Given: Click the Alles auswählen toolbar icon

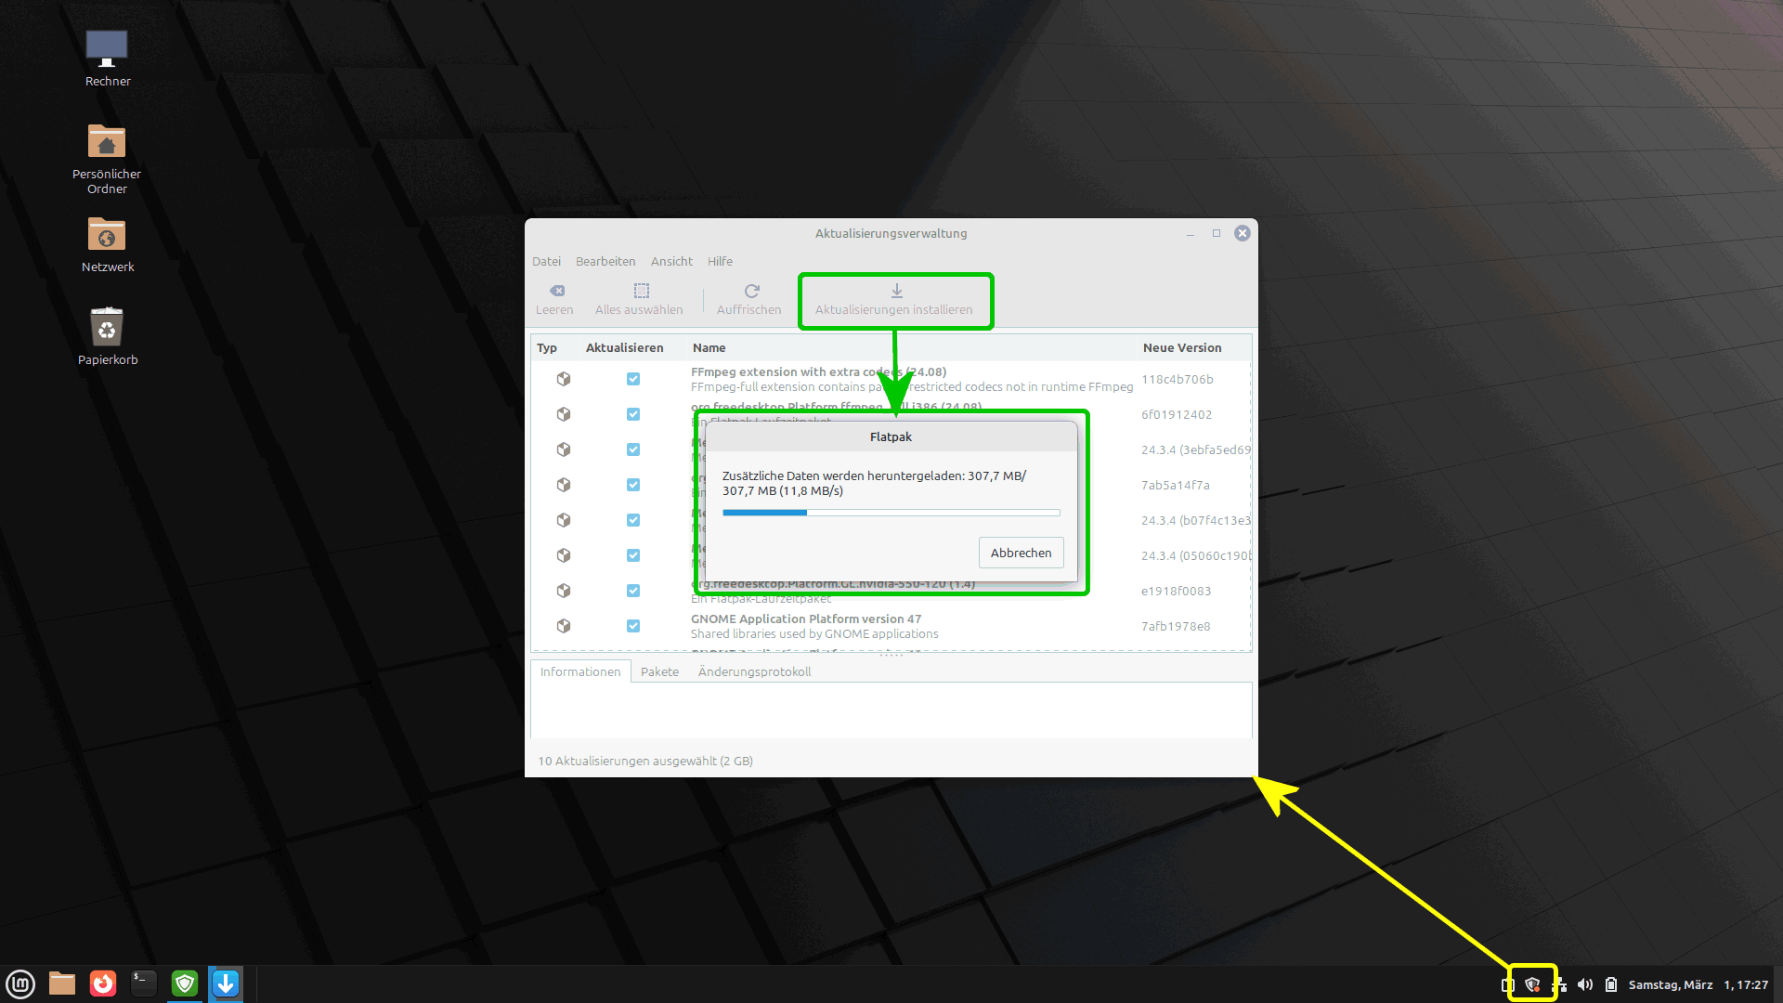Looking at the screenshot, I should click(x=641, y=291).
